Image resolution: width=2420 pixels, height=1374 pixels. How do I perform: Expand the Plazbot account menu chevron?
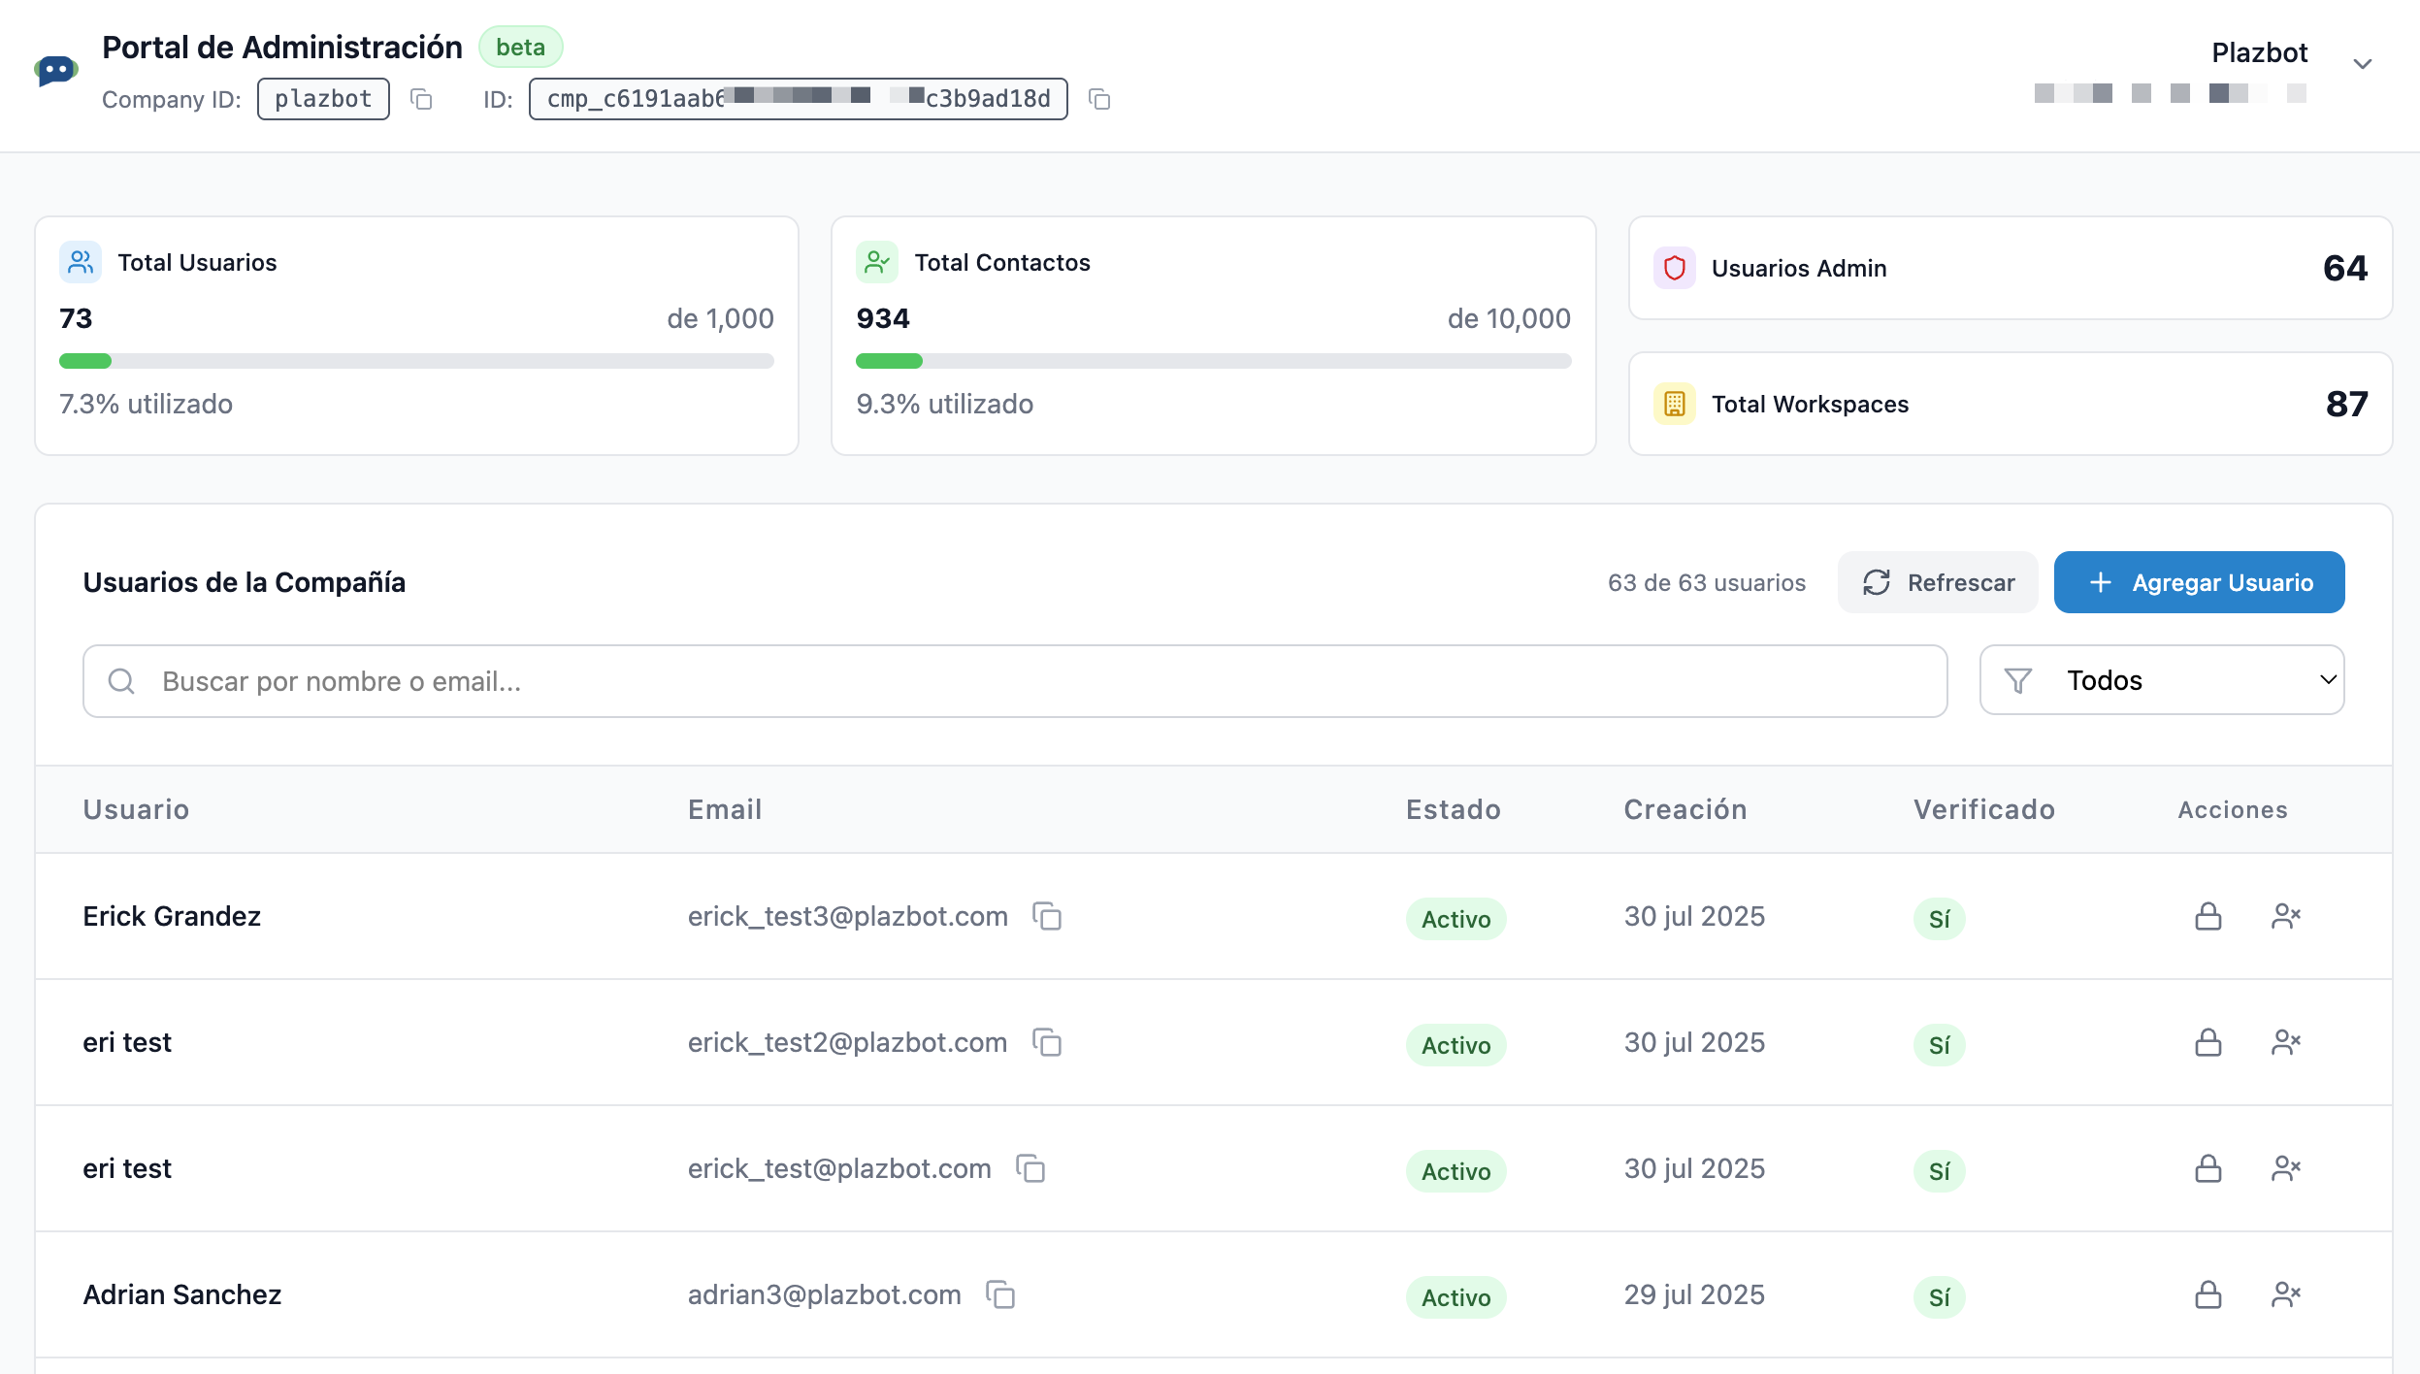[x=2362, y=64]
